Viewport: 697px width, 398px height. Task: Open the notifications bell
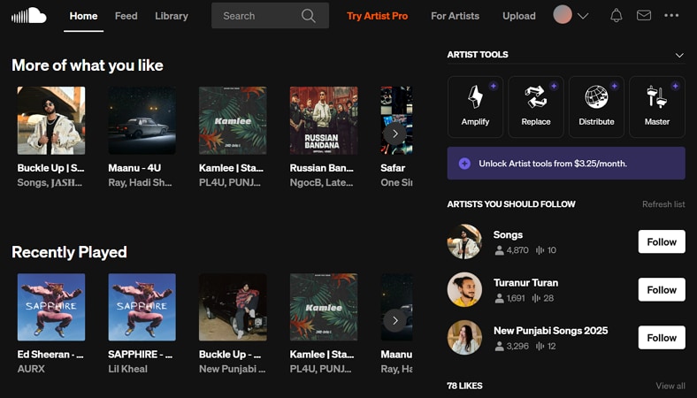[x=617, y=16]
